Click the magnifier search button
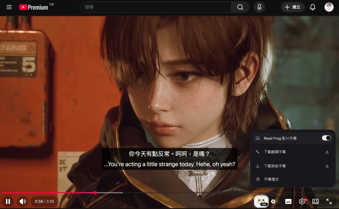 [240, 7]
